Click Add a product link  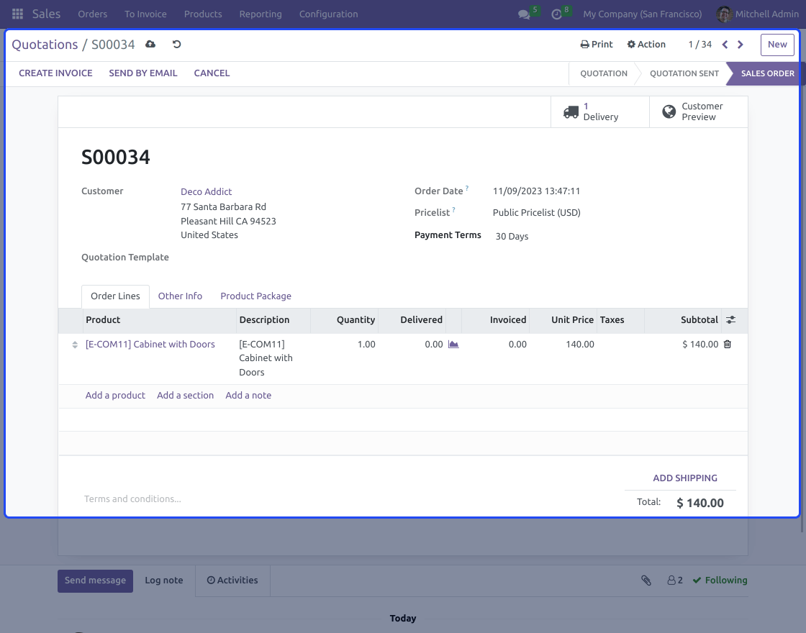(x=115, y=396)
